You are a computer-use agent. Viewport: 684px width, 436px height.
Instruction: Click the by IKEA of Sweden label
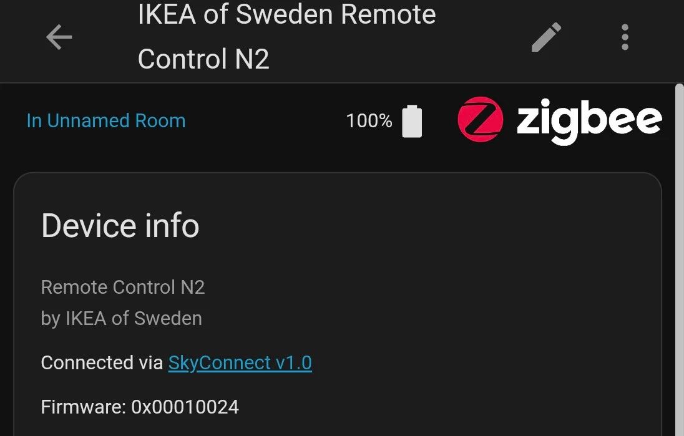tap(121, 318)
